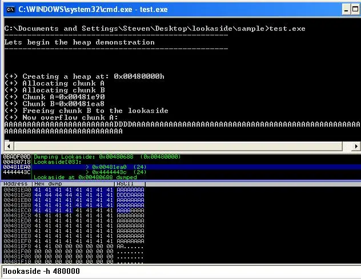
Task: Select hex dump row at address 00481EC0
Action: click(74, 211)
